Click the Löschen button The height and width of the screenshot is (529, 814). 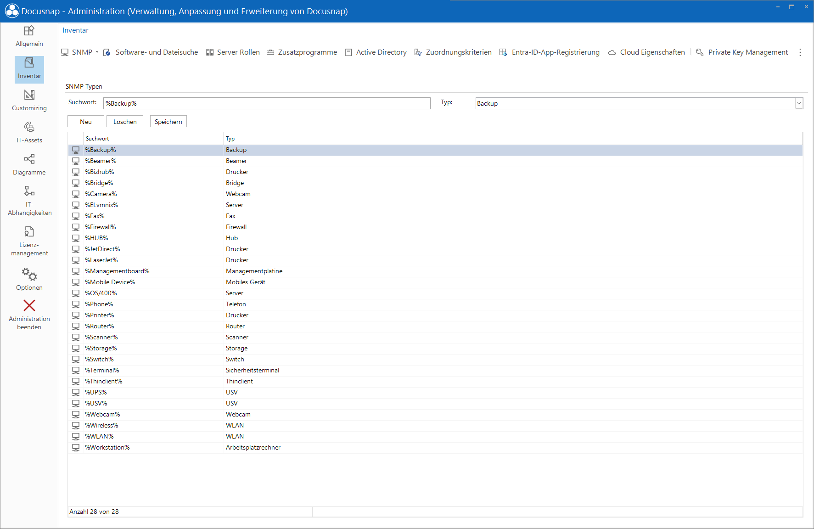[125, 122]
